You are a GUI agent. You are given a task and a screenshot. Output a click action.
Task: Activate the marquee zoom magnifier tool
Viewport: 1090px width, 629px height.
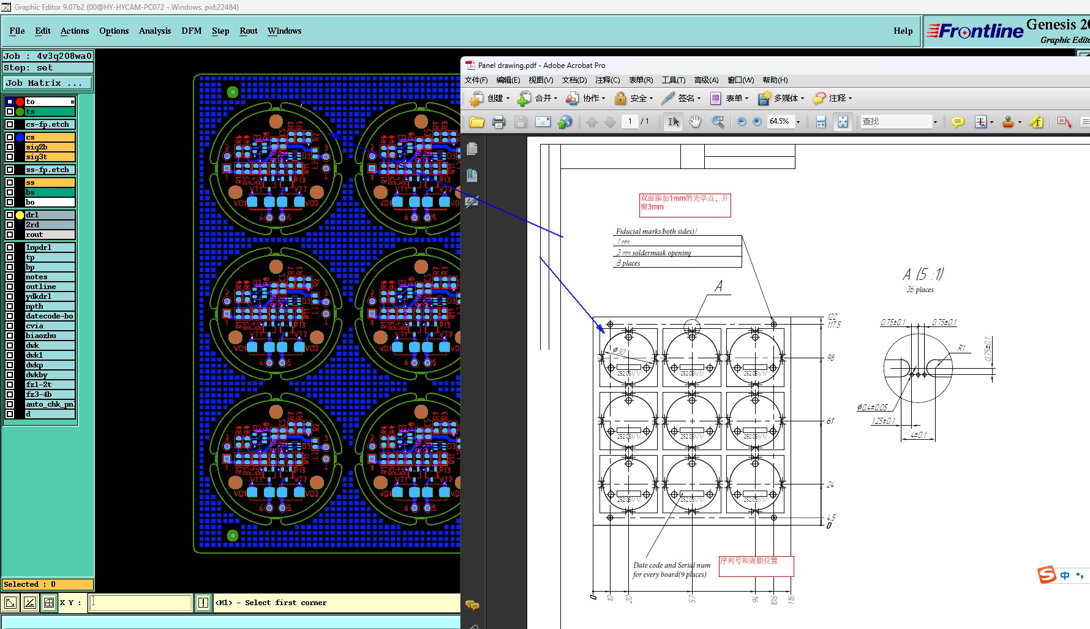tap(718, 122)
